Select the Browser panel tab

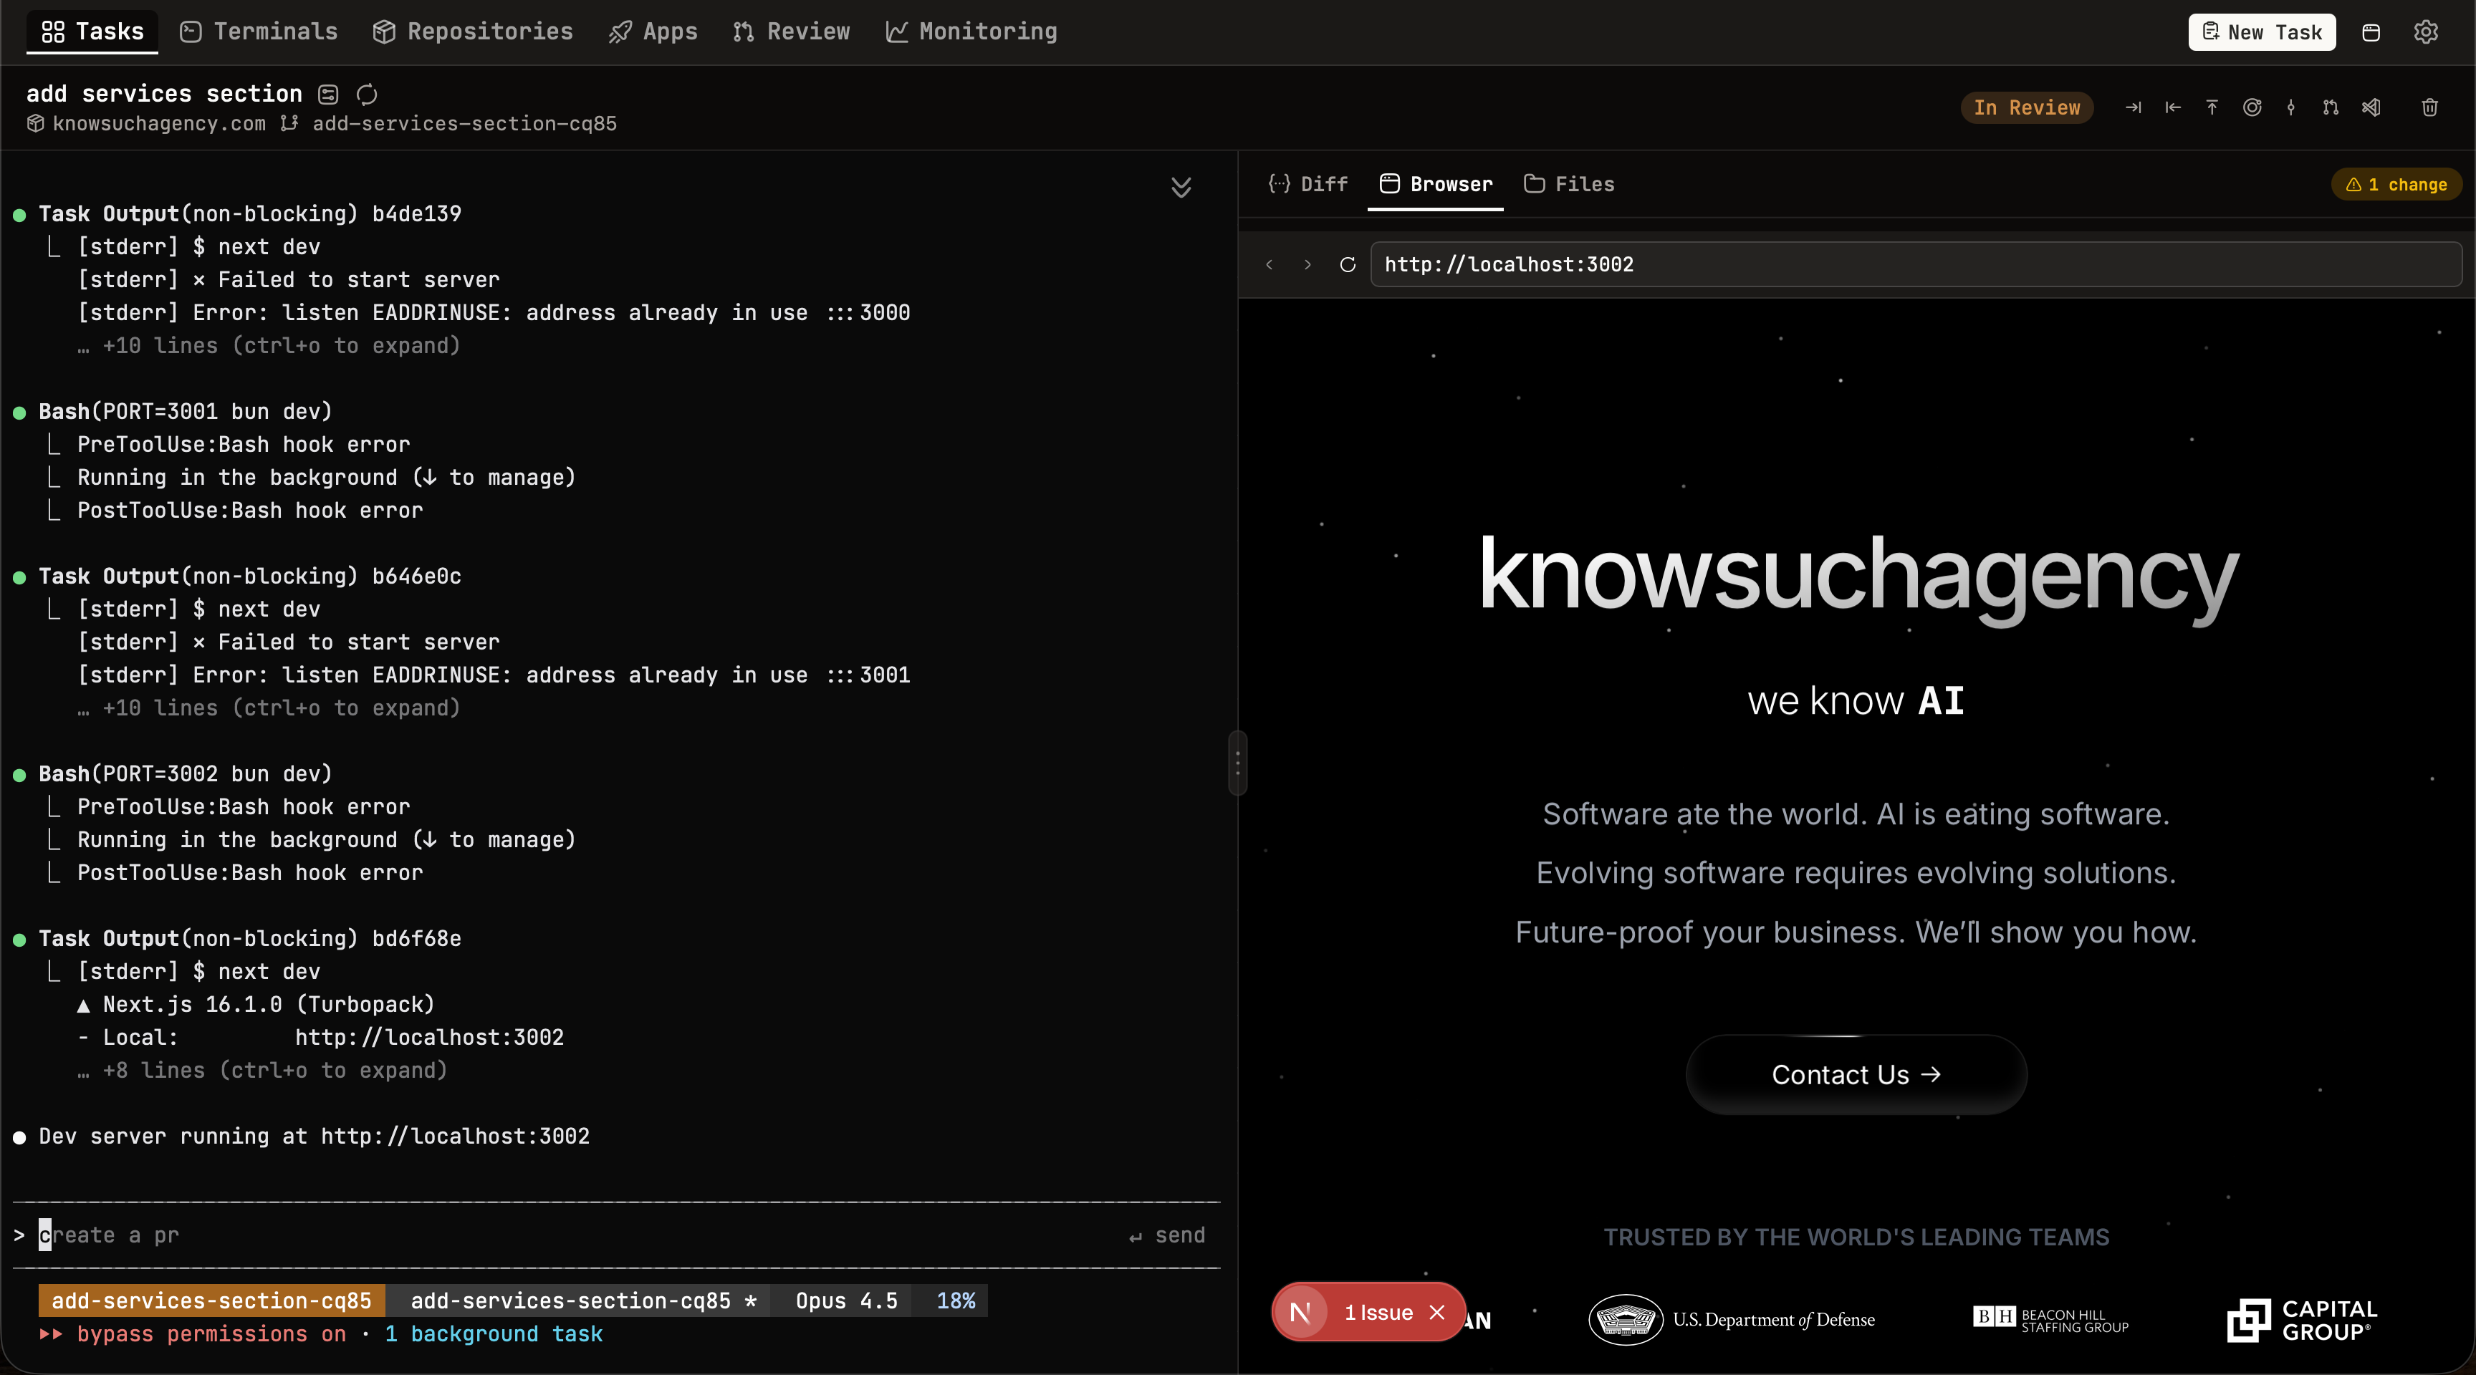pyautogui.click(x=1436, y=183)
